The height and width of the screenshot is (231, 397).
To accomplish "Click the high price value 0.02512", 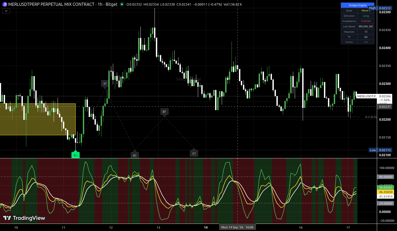I will click(385, 8).
